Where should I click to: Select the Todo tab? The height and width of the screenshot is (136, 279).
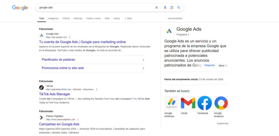pos(42,18)
